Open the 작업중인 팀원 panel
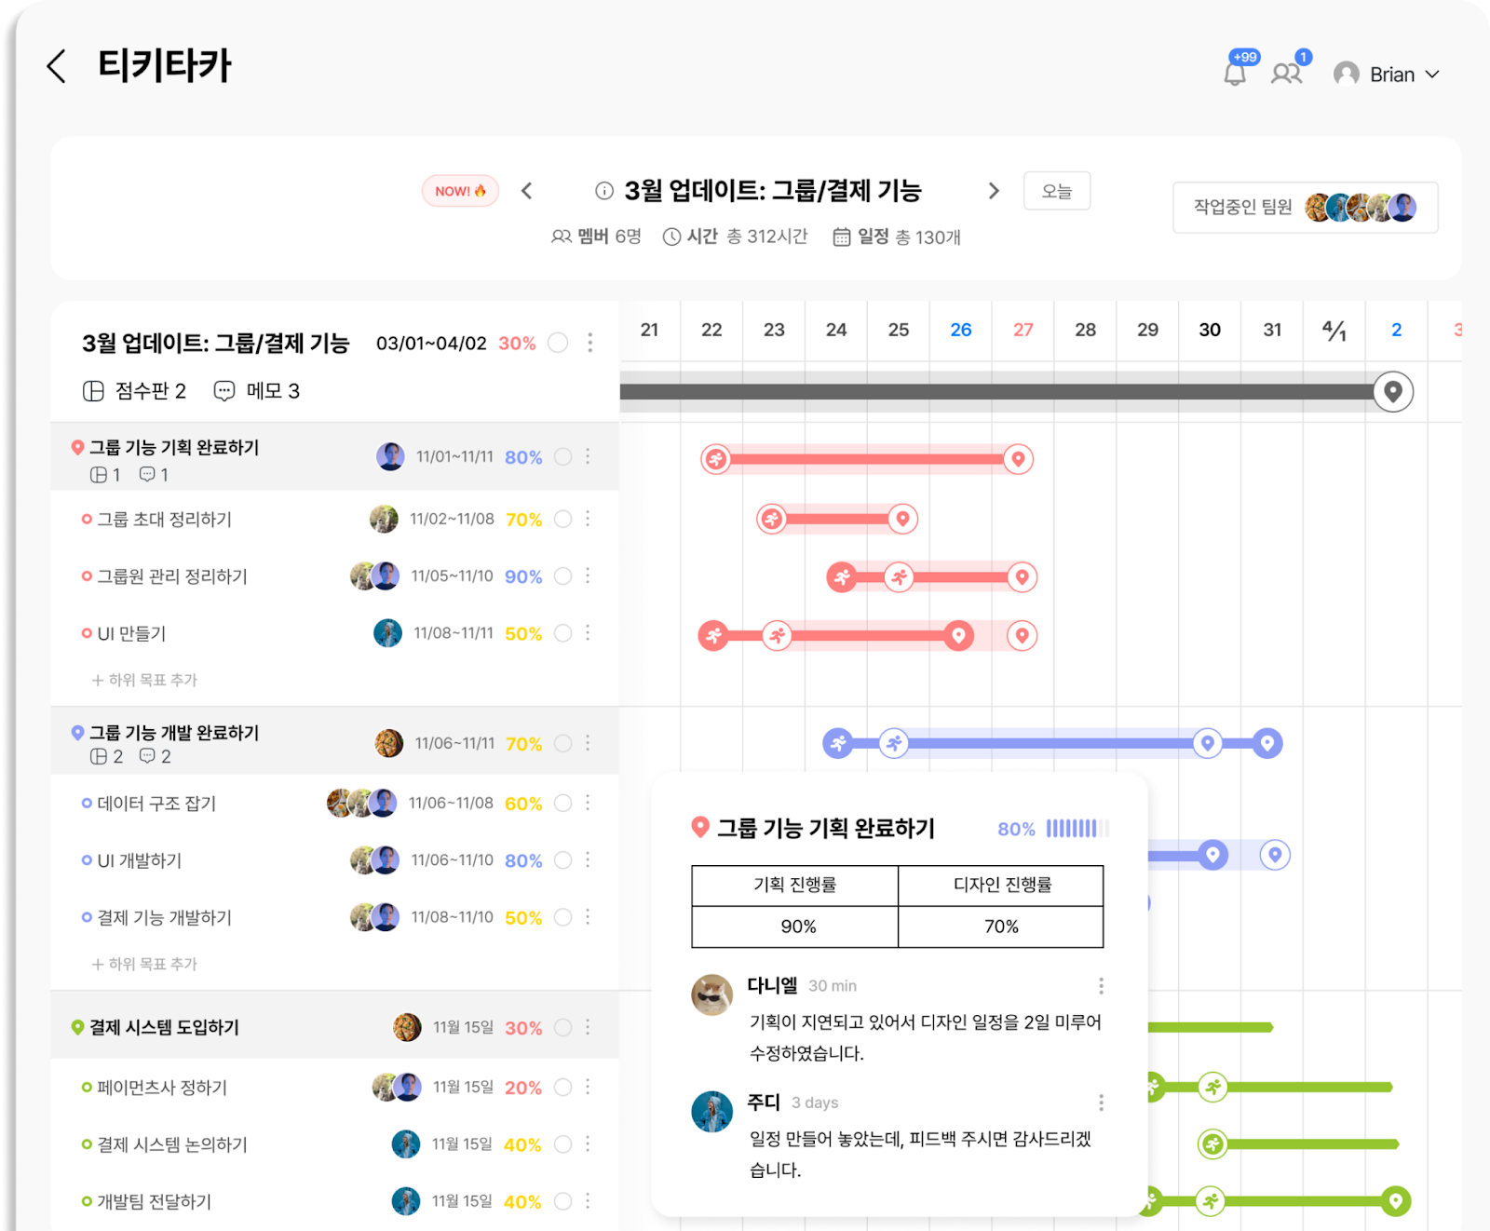 (x=1306, y=207)
